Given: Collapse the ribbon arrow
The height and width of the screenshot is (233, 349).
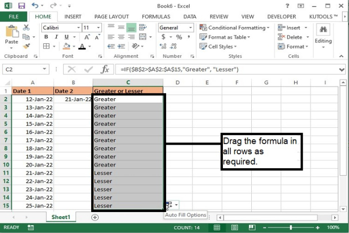Looking at the screenshot, I should pos(341,56).
